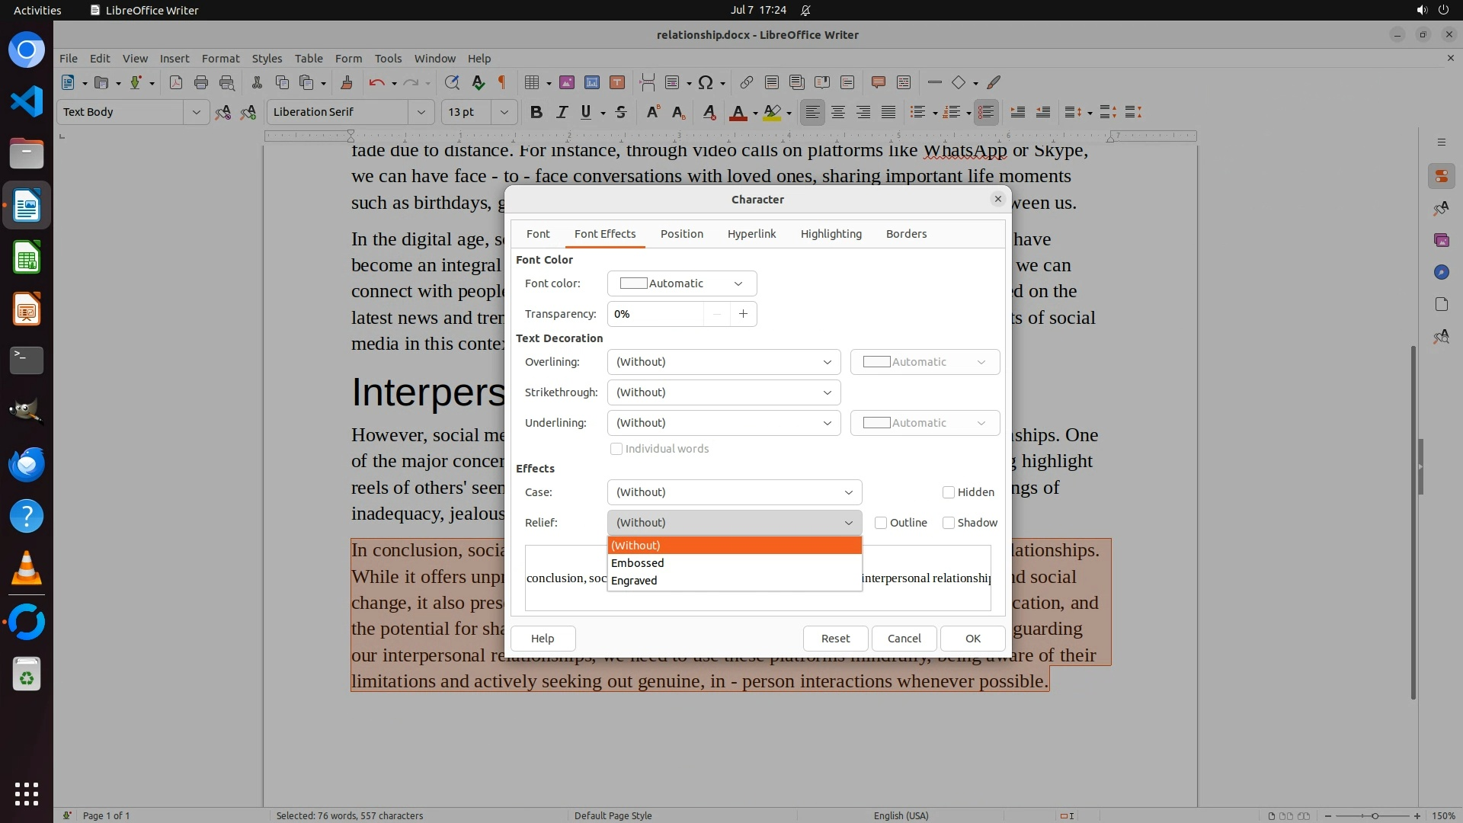Enable the Hidden checkbox
Screen dimensions: 1463x823
click(x=949, y=492)
